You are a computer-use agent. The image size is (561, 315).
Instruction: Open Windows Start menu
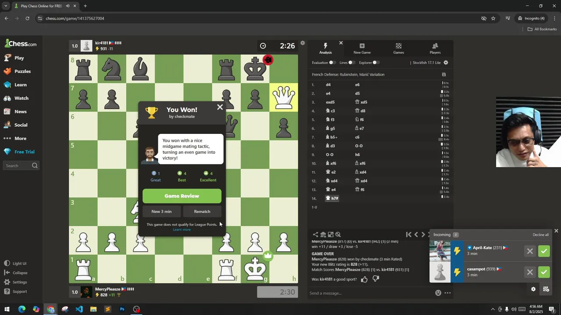[x=7, y=309]
